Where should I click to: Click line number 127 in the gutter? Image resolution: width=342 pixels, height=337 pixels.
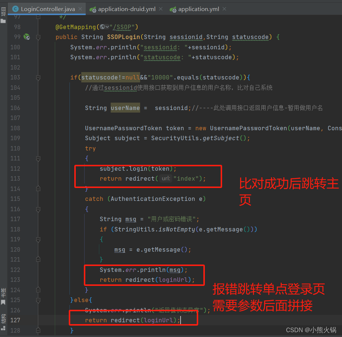(x=15, y=320)
